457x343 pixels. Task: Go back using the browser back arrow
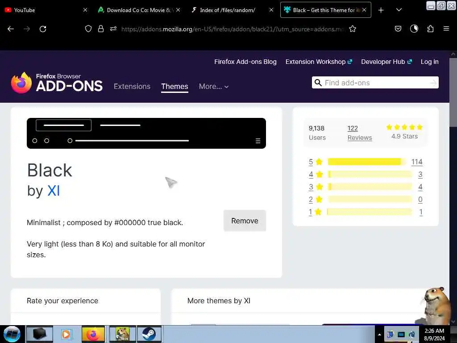(x=11, y=29)
